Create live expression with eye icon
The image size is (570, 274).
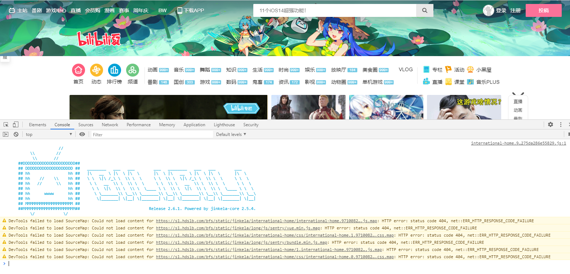[82, 134]
